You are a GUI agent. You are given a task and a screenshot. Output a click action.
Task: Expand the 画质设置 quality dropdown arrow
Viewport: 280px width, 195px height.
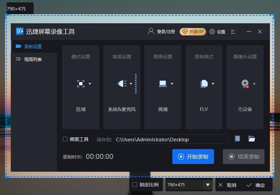tap(172, 84)
